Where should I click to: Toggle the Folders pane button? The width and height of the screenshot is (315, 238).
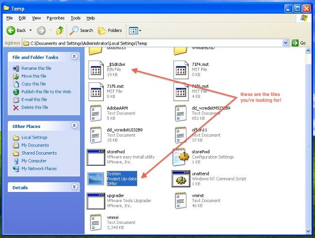point(110,30)
